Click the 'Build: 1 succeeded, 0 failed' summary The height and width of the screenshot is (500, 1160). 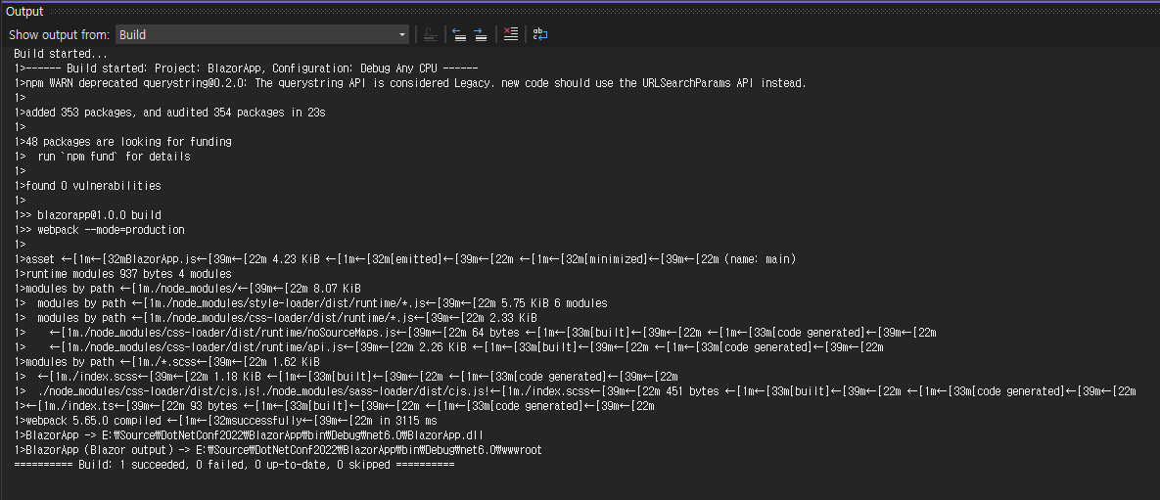pos(234,465)
